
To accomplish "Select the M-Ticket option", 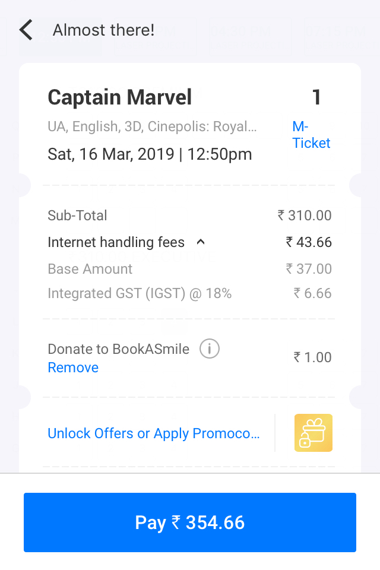I will [x=311, y=135].
